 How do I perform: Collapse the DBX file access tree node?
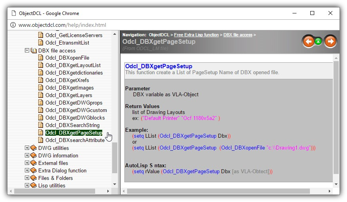(x=27, y=50)
